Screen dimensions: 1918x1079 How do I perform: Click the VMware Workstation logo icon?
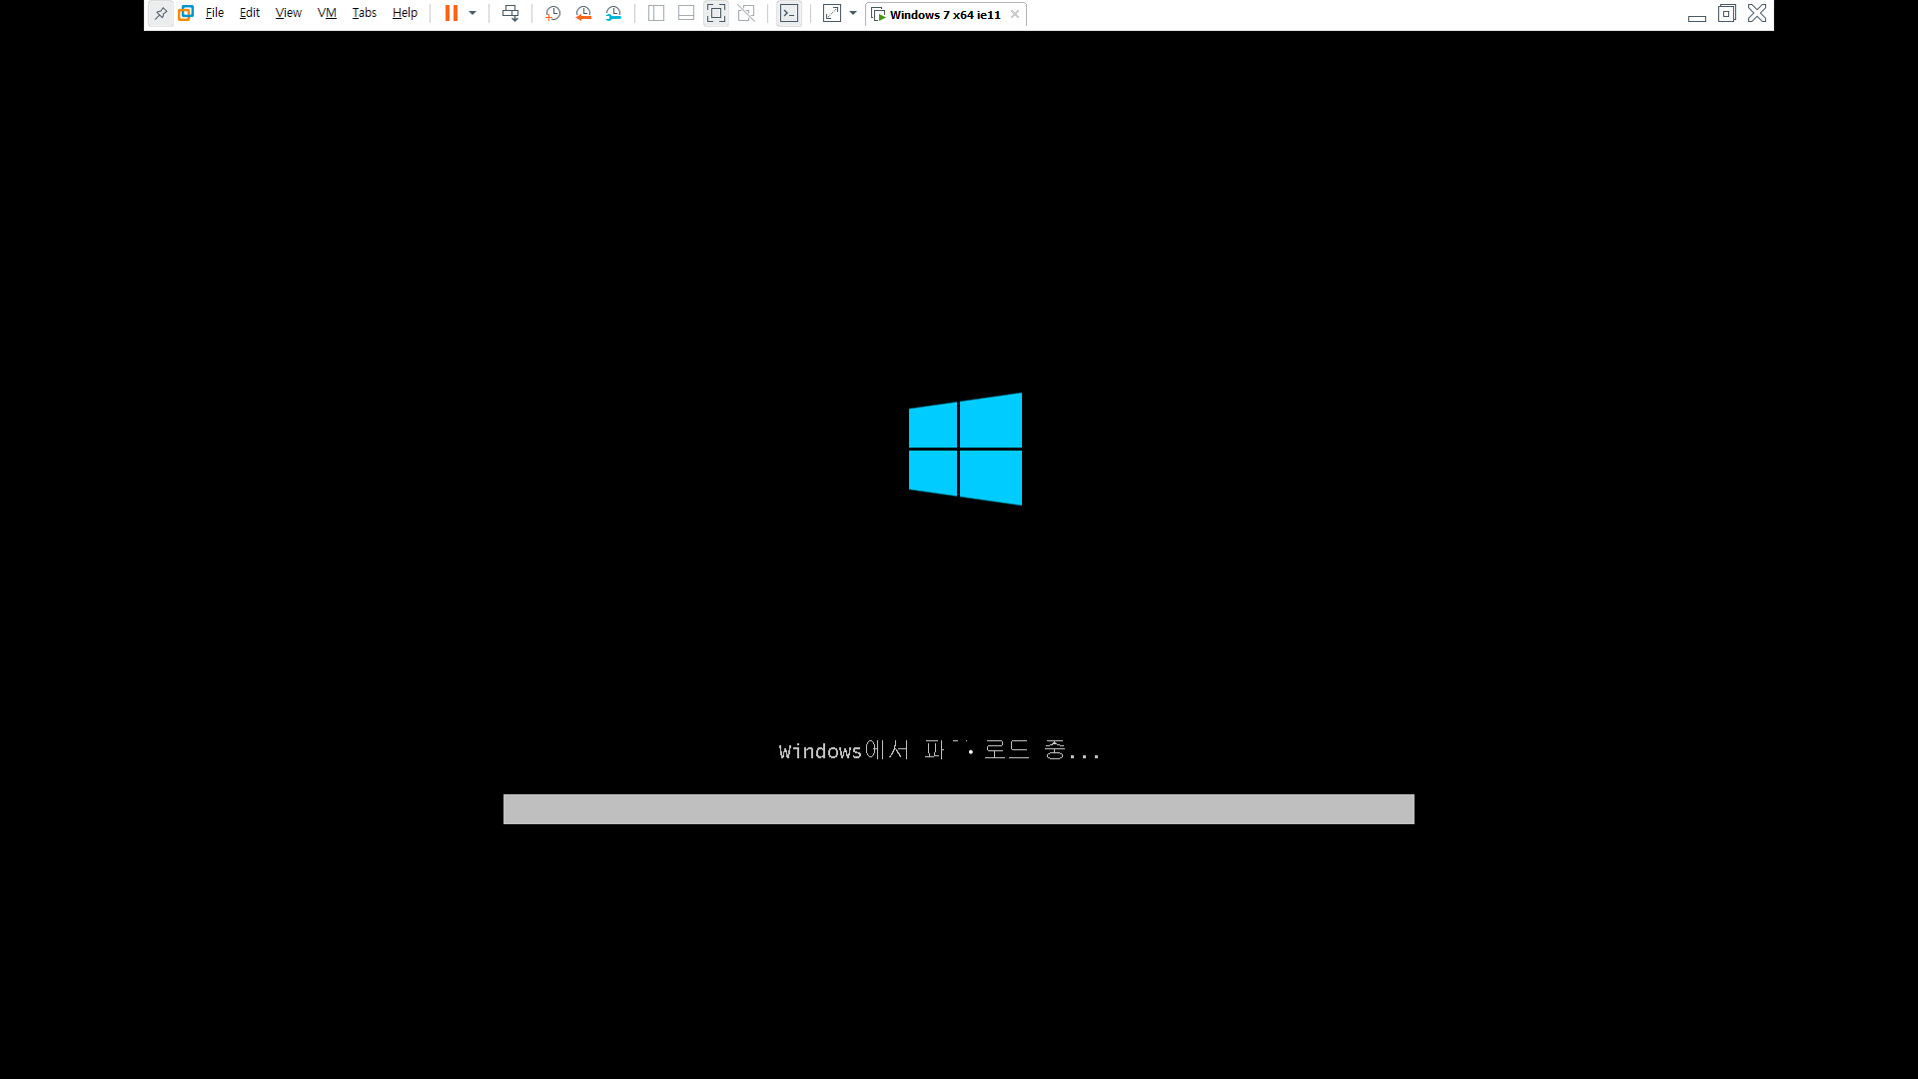[186, 13]
